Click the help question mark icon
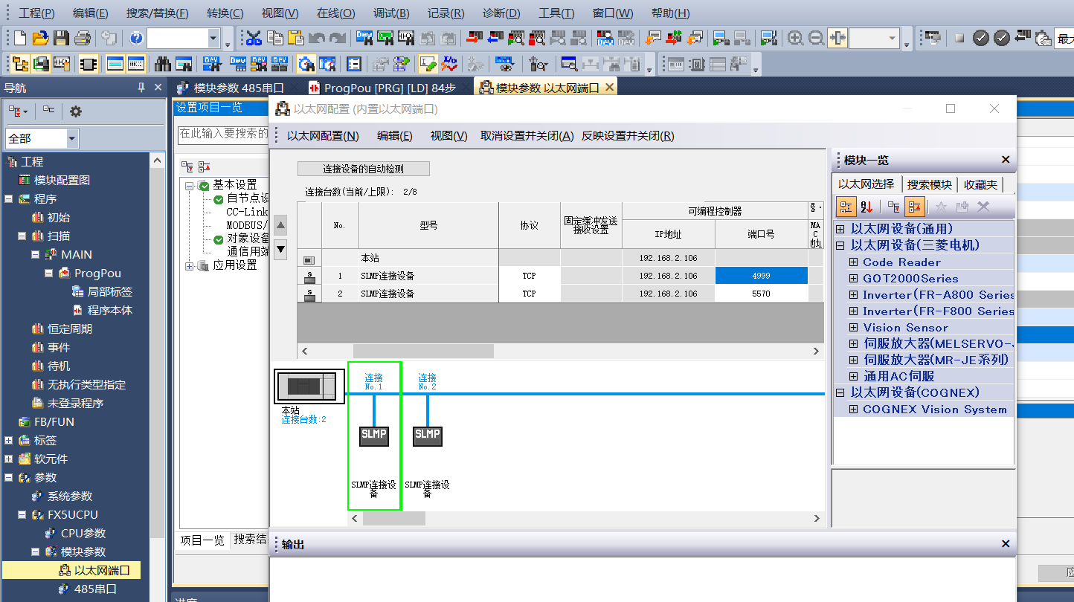 tap(136, 39)
